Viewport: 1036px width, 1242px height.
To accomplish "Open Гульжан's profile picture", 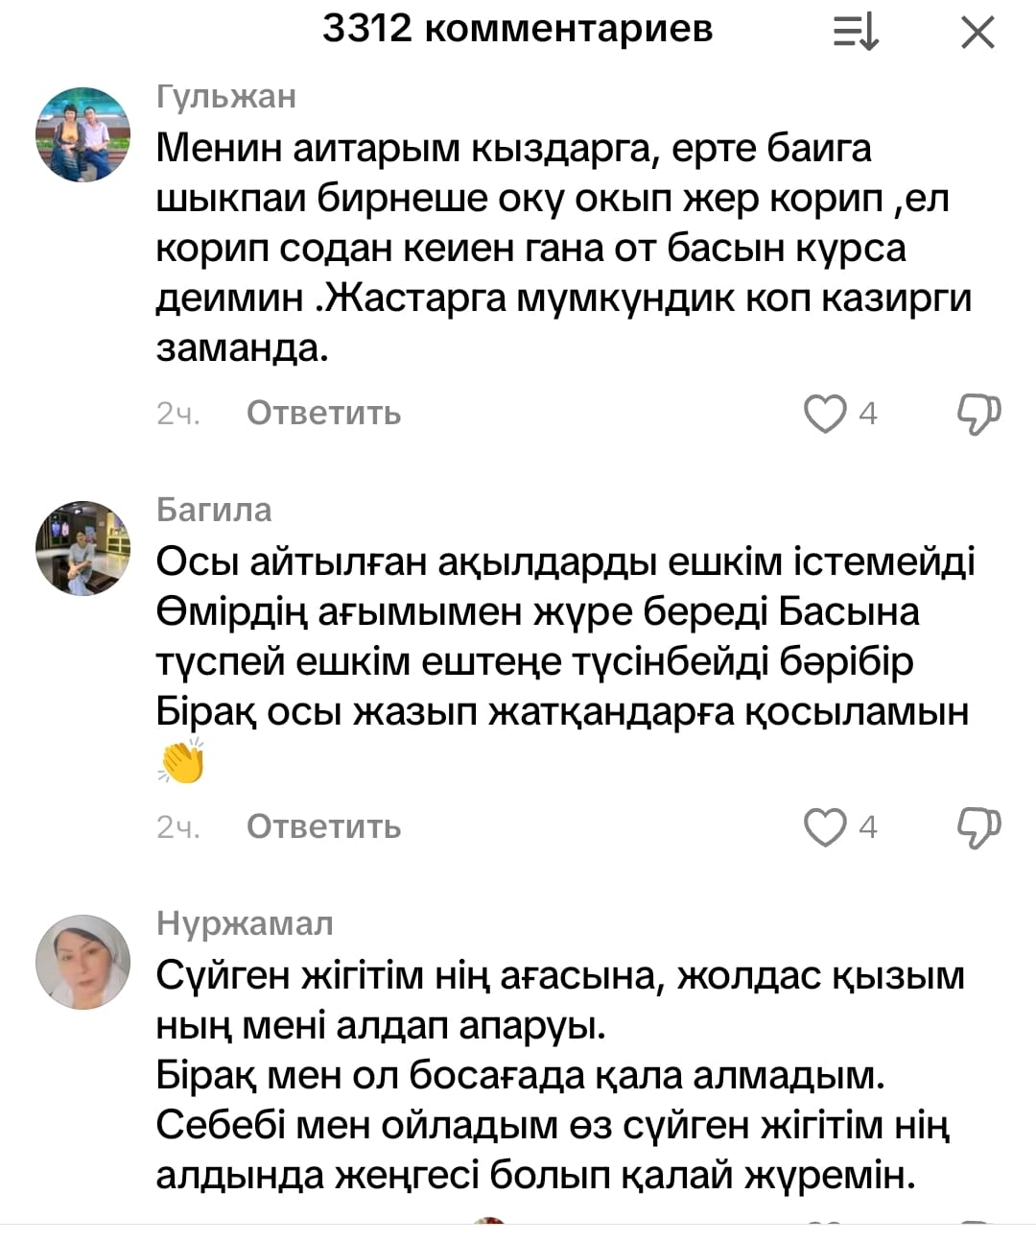I will [83, 134].
